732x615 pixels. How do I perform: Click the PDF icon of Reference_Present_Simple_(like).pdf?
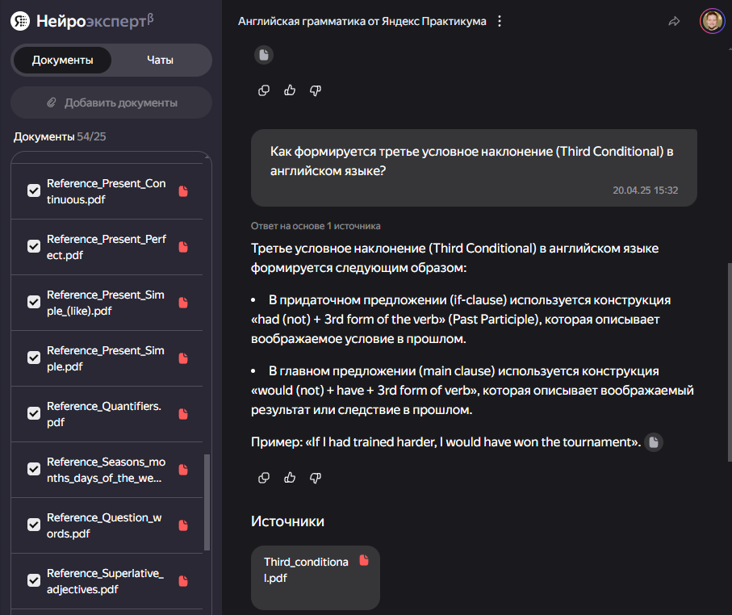pos(183,303)
